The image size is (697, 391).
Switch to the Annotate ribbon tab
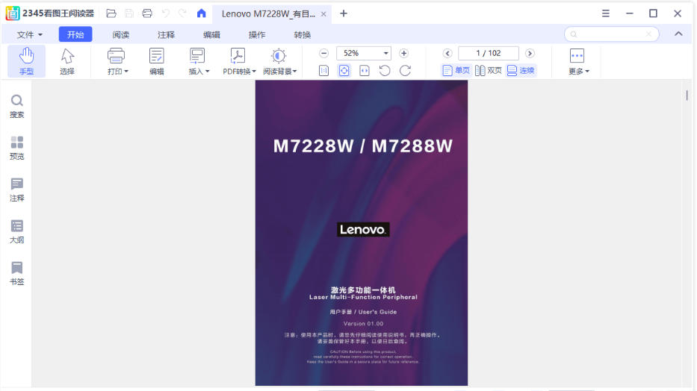(x=167, y=34)
